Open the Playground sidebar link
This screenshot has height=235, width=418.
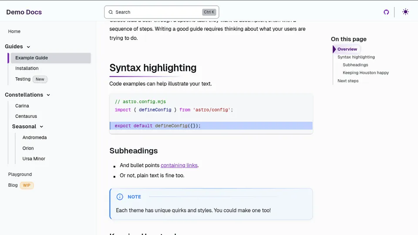20,174
